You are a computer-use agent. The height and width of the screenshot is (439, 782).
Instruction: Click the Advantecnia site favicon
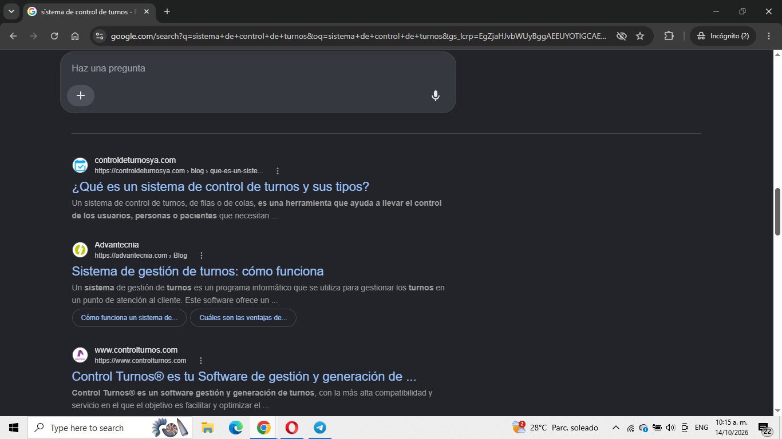80,250
